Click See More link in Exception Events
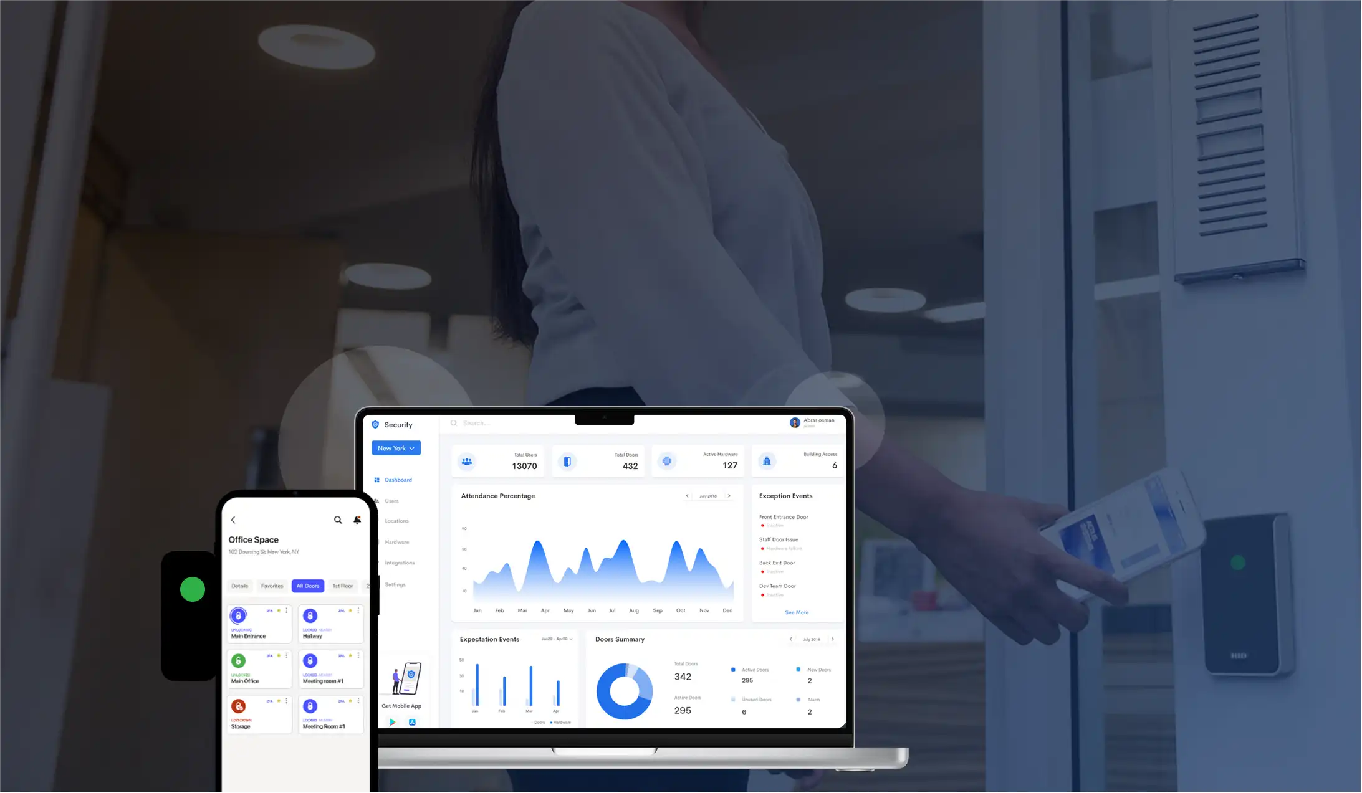 point(796,612)
